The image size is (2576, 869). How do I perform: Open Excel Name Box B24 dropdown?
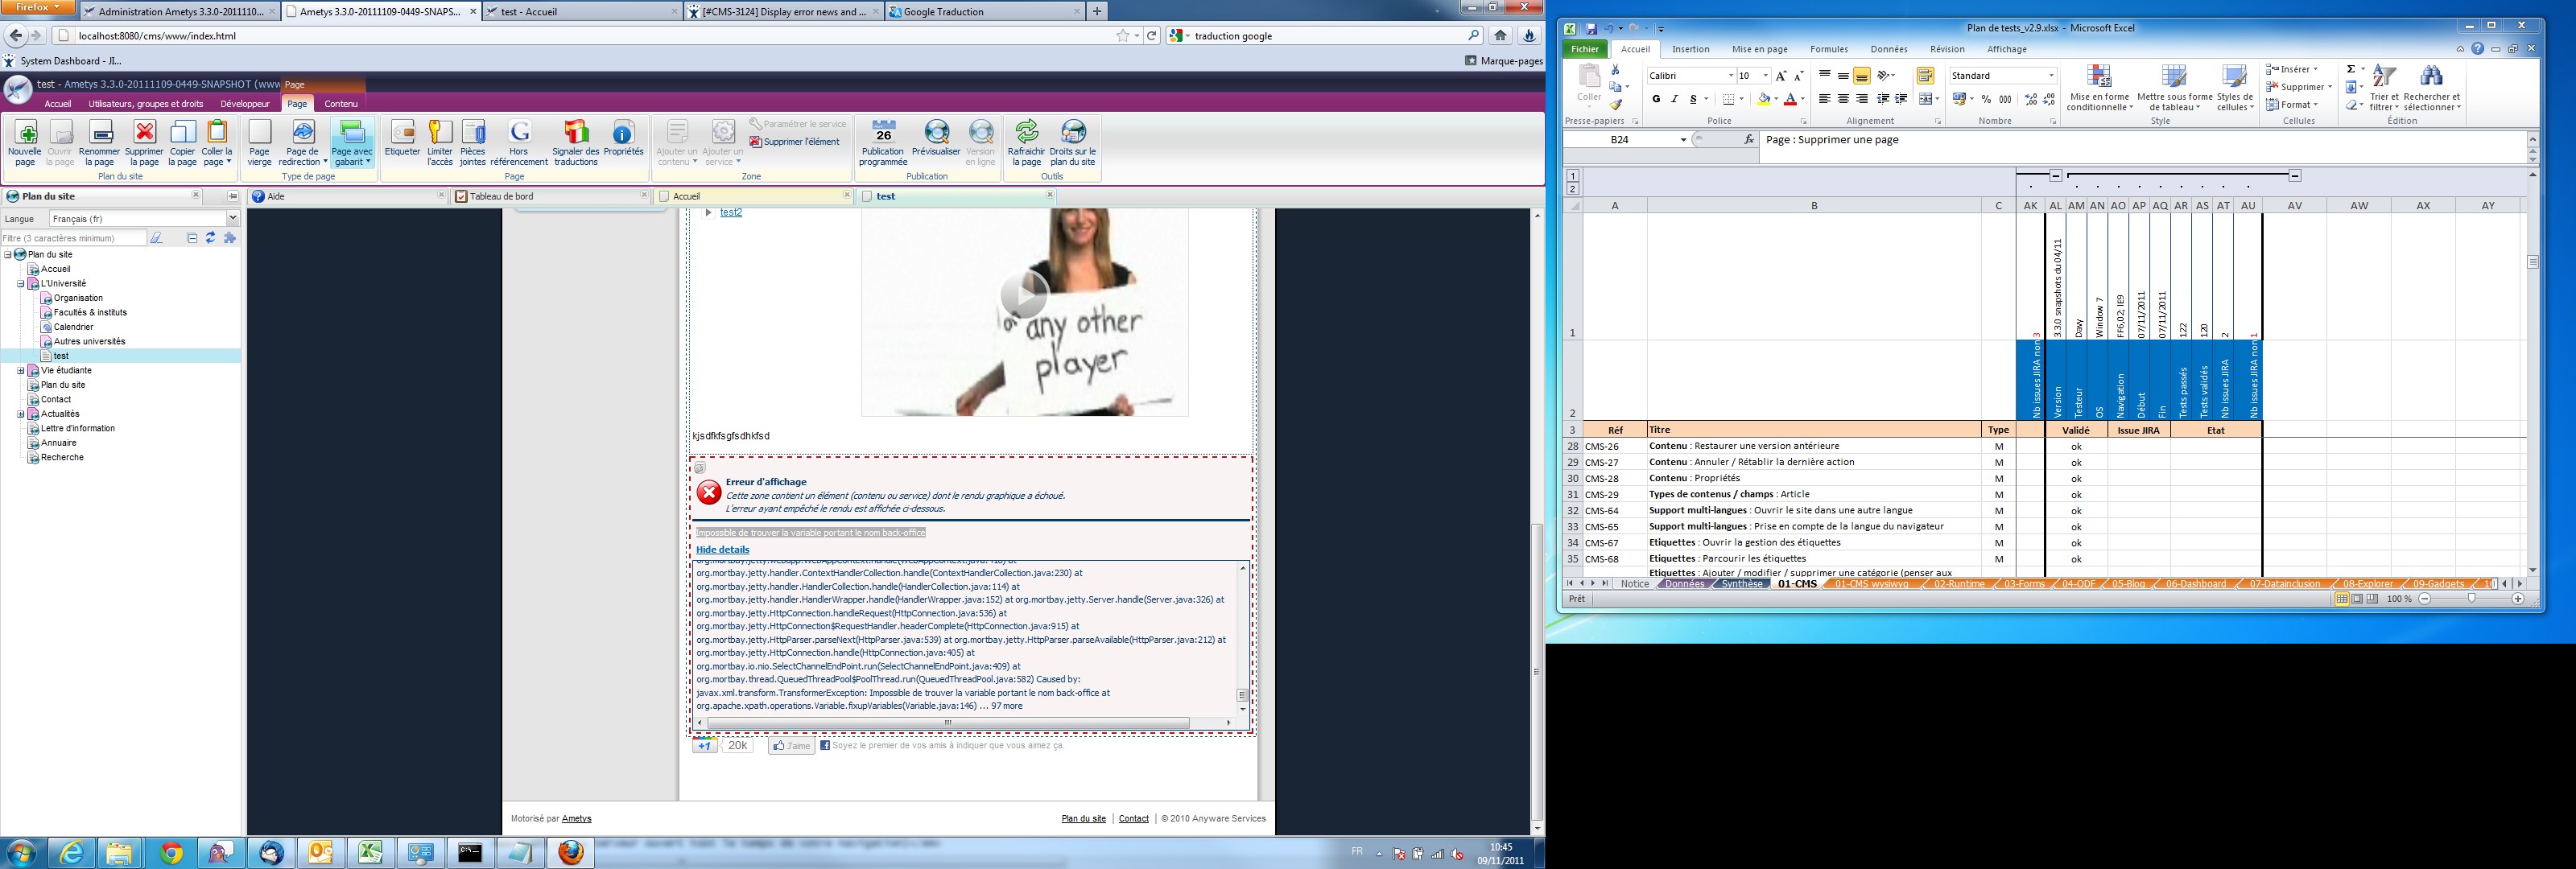click(x=1683, y=140)
